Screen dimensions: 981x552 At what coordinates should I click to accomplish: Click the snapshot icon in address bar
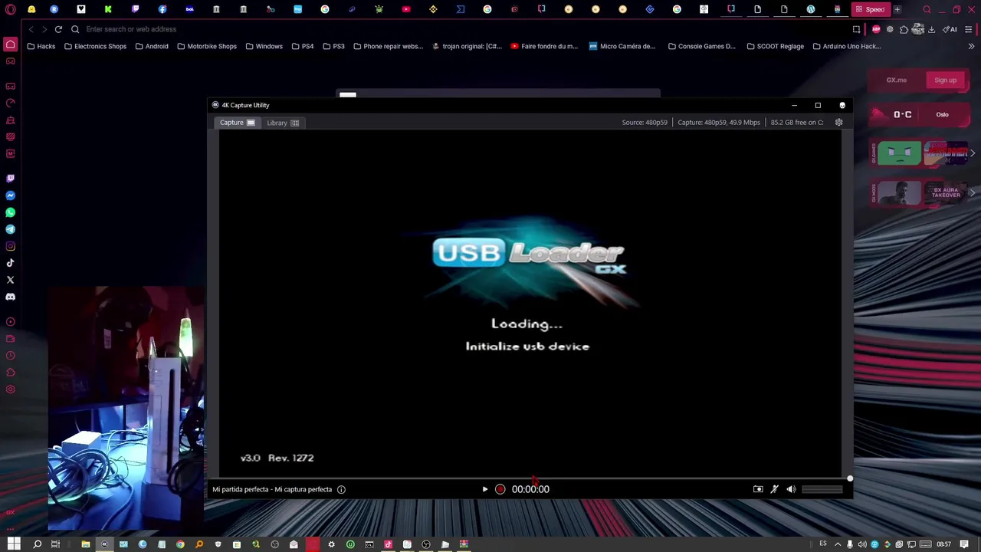pyautogui.click(x=856, y=29)
